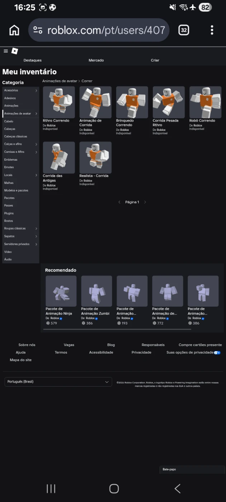Image resolution: width=226 pixels, height=502 pixels.
Task: Open the browser tab switcher showing 32
Action: coord(184,30)
